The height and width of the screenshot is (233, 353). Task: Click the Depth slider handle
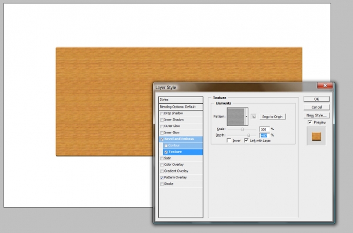click(x=249, y=135)
